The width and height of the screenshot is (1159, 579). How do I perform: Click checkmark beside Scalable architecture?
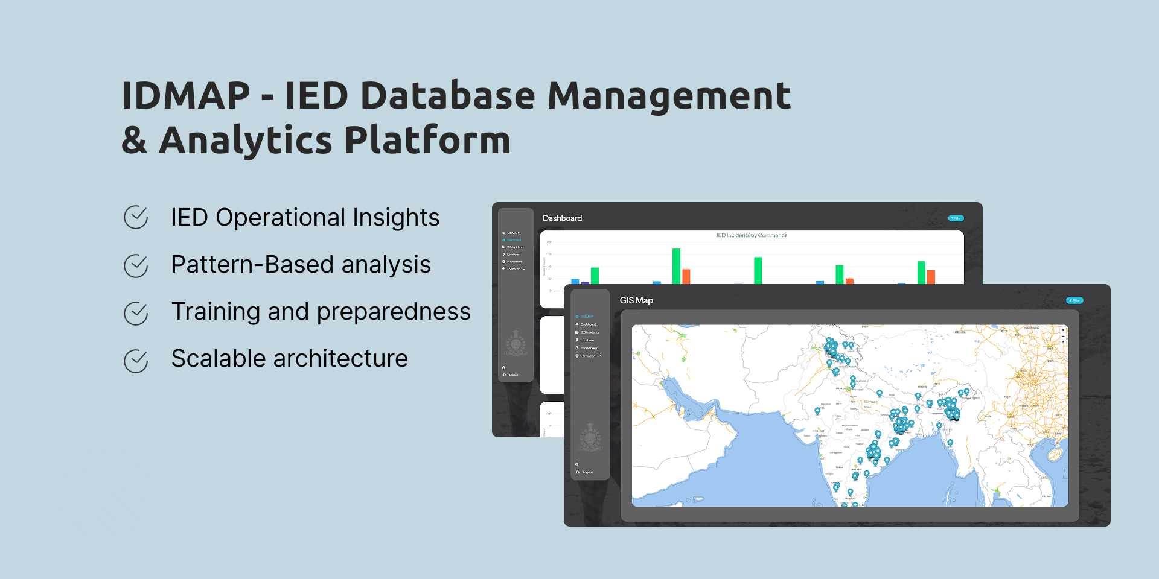[136, 361]
